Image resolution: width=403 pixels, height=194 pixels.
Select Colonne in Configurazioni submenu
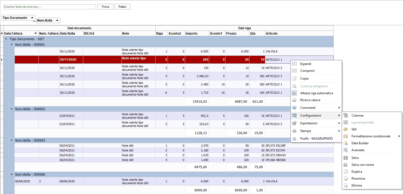372,115
